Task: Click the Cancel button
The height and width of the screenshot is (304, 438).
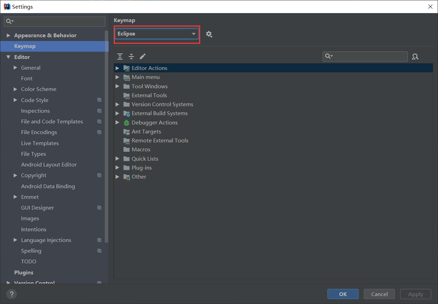Action: pos(380,294)
